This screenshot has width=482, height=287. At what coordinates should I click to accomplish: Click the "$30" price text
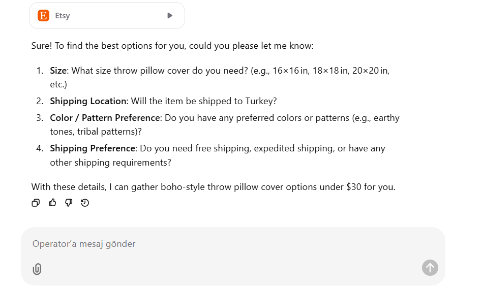tap(354, 187)
